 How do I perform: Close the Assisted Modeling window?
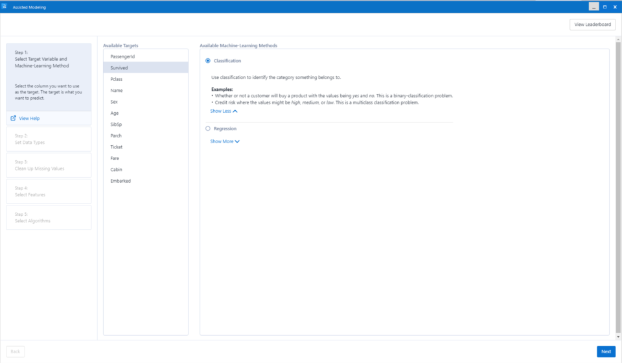coord(615,6)
